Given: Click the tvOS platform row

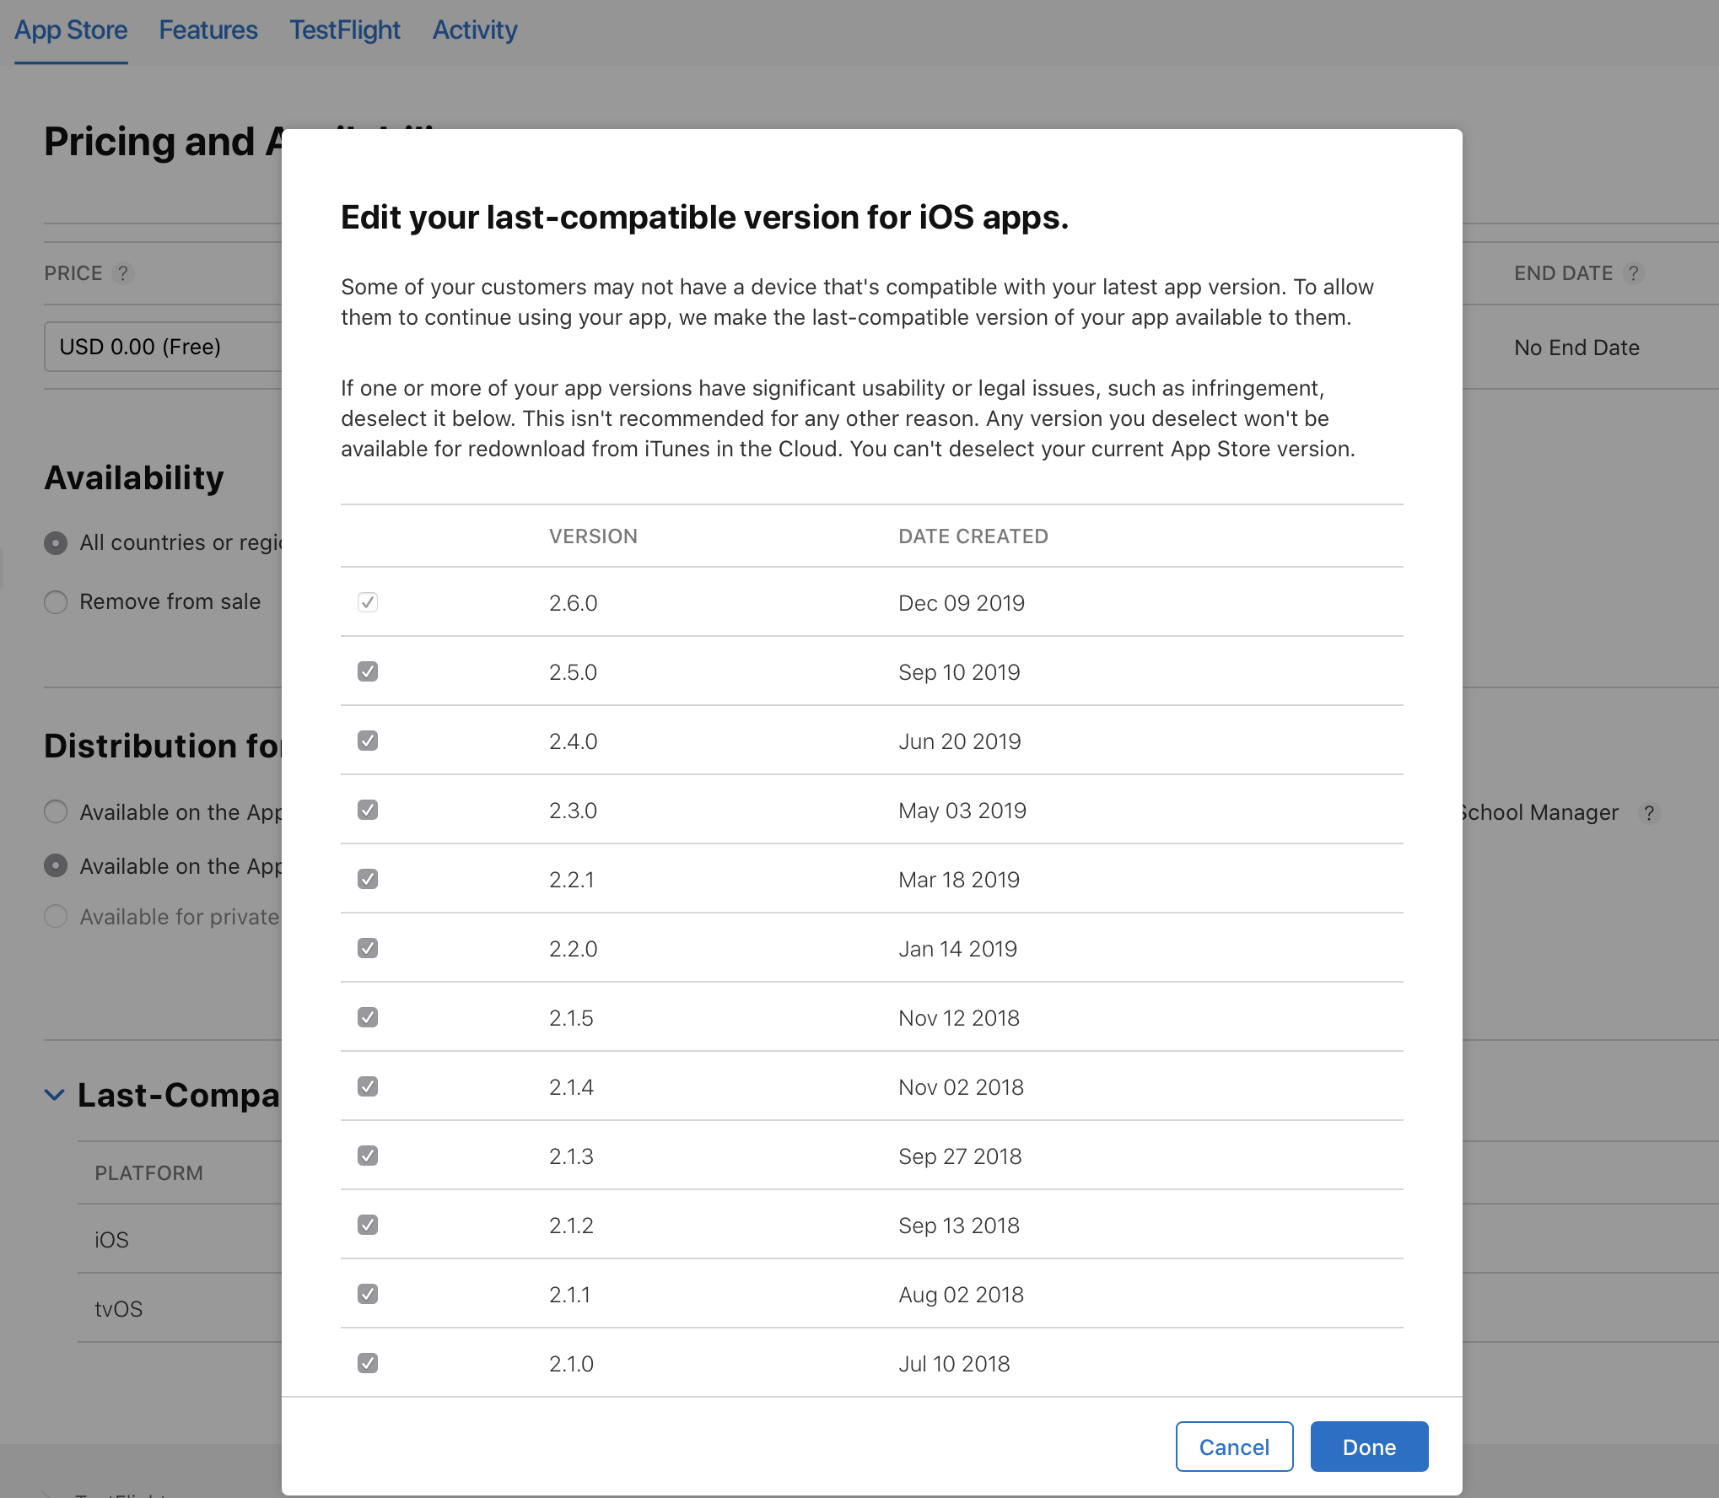Looking at the screenshot, I should (x=116, y=1307).
